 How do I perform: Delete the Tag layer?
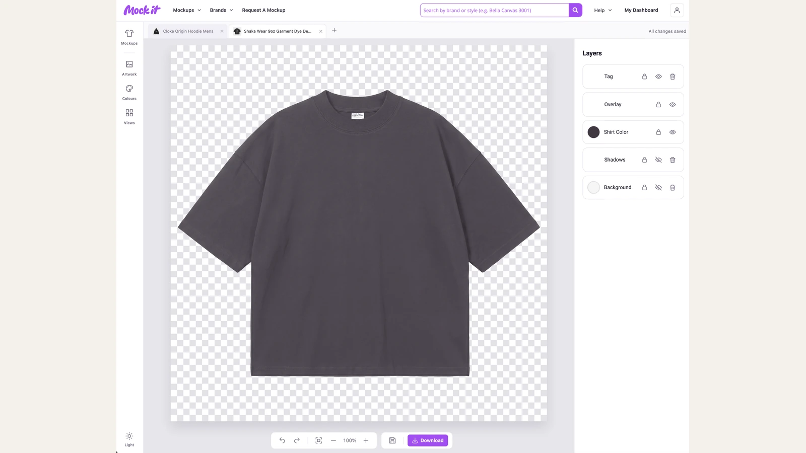673,77
